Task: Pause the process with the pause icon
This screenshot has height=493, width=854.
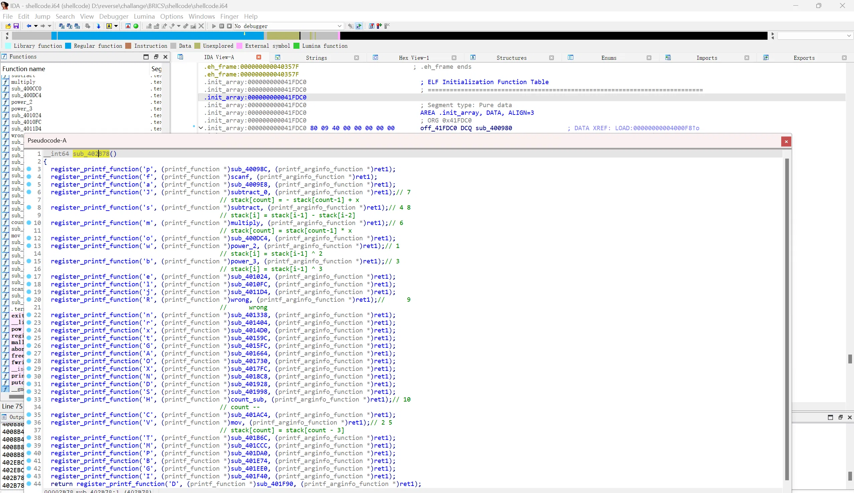Action: 221,26
